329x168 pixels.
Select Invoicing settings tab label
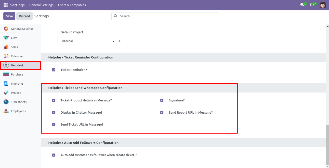[17, 84]
